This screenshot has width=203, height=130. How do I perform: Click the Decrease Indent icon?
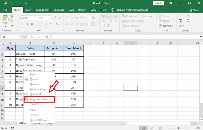[x=82, y=24]
